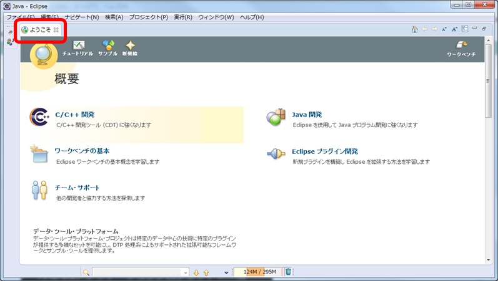Screen dimensions: 498x281
Task: Open the 検索(A) menu
Action: pos(114,17)
